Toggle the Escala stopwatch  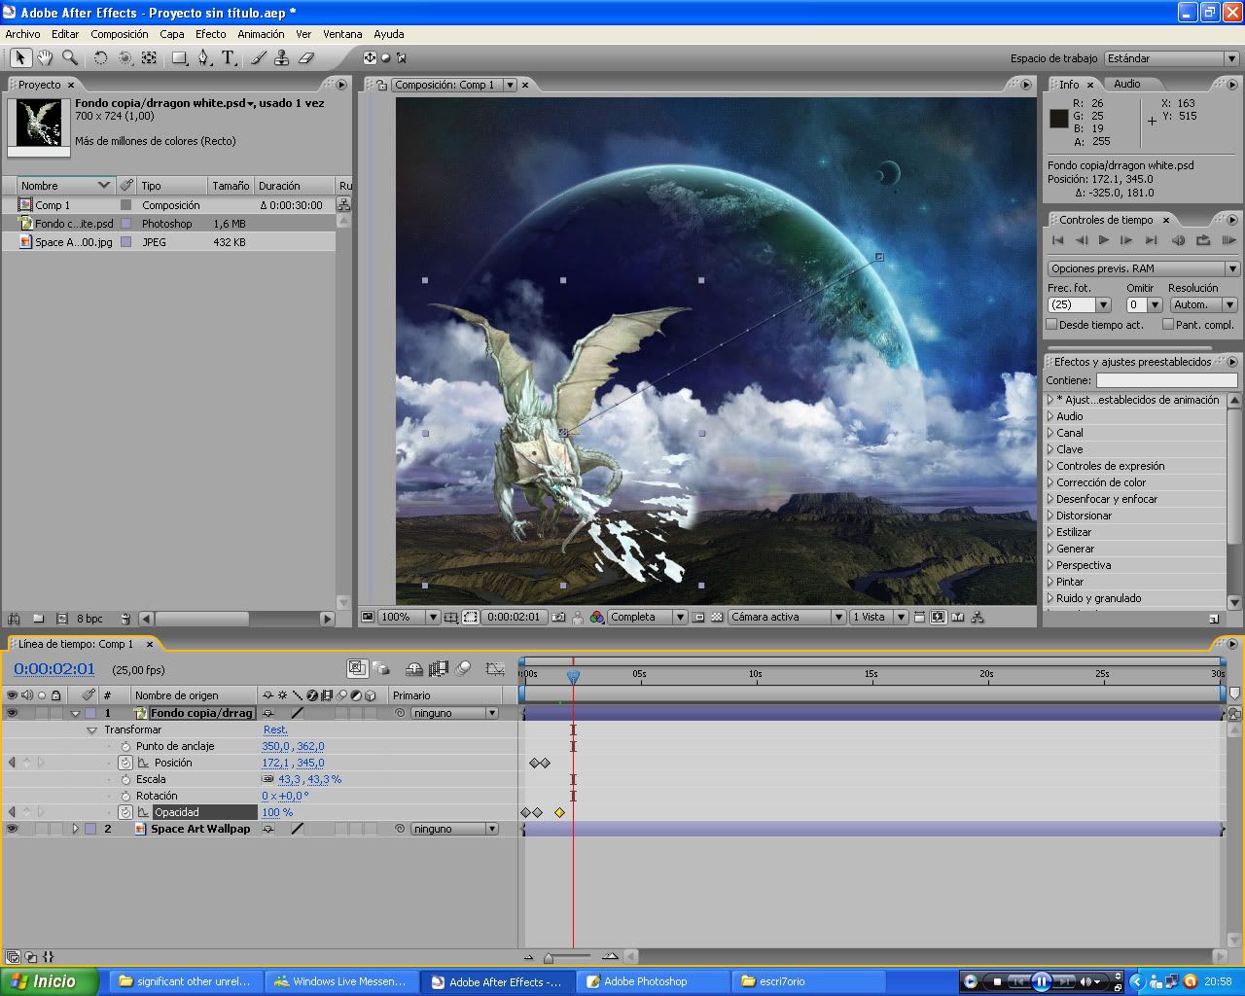click(125, 779)
